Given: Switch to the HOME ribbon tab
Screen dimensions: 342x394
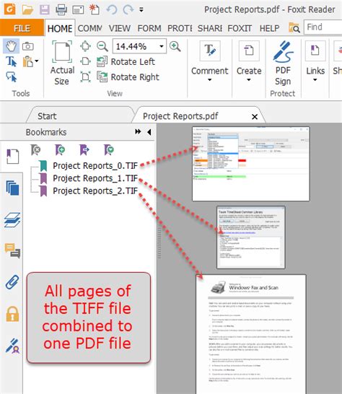Looking at the screenshot, I should click(60, 28).
